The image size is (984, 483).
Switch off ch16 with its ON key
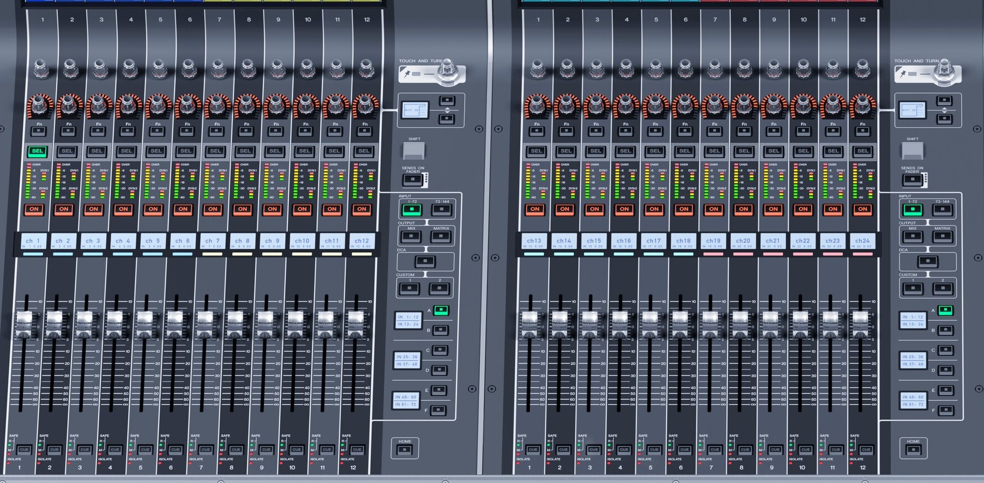pyautogui.click(x=624, y=209)
